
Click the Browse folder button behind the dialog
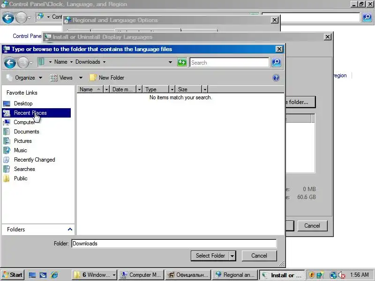coord(300,102)
